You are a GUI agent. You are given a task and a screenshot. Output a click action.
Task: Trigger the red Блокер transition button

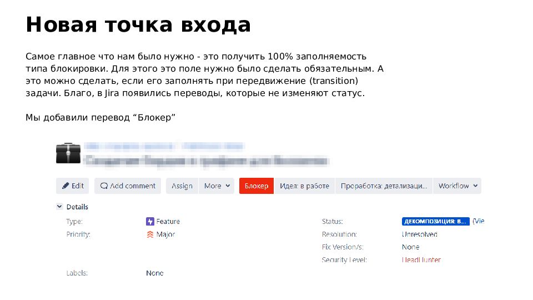coord(257,186)
